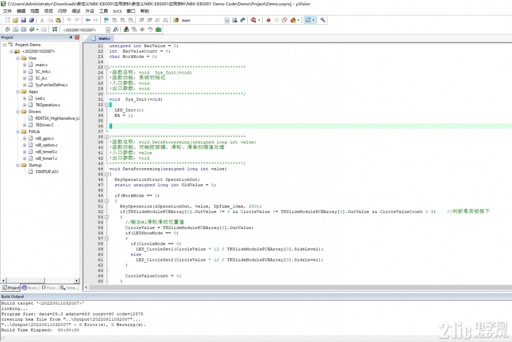
Task: Open the 调试 menu
Action: [x=76, y=11]
